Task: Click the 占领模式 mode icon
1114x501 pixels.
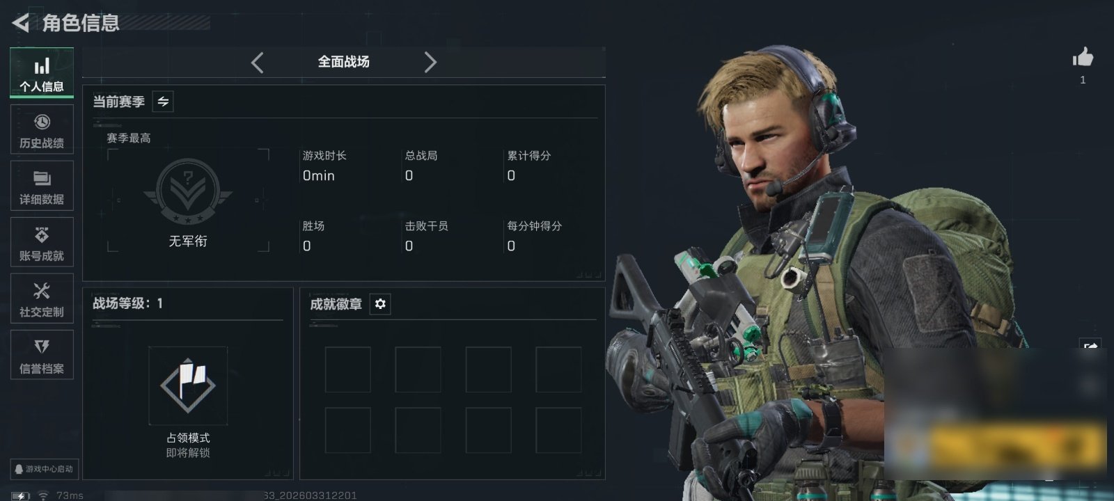Action: (188, 385)
